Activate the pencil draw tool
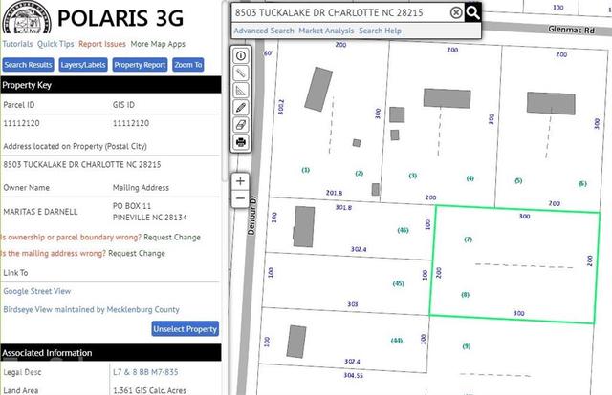 (x=240, y=108)
